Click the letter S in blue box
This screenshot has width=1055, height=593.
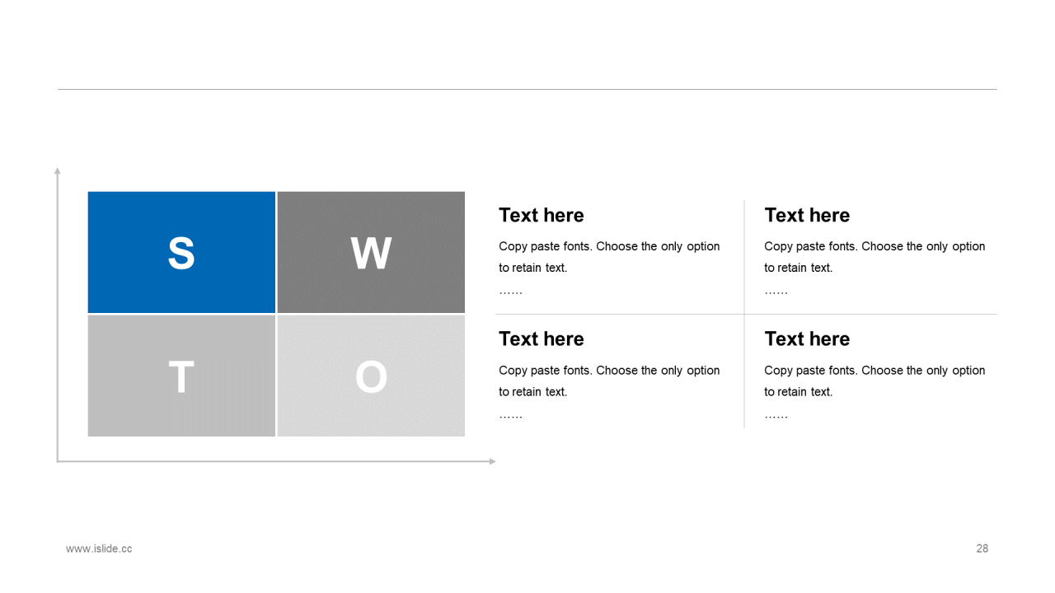[x=181, y=254]
